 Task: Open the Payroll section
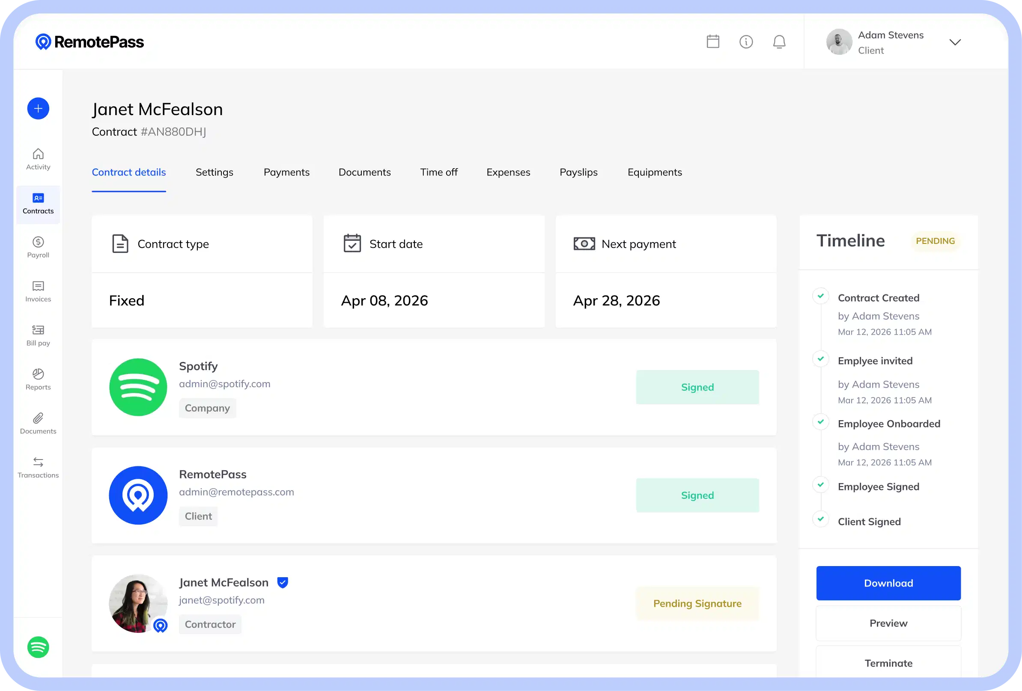(38, 247)
